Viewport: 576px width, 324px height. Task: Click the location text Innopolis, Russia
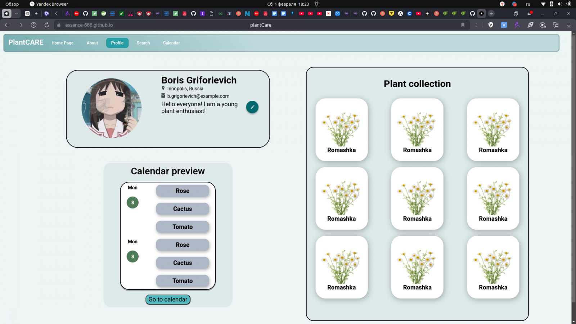[185, 89]
